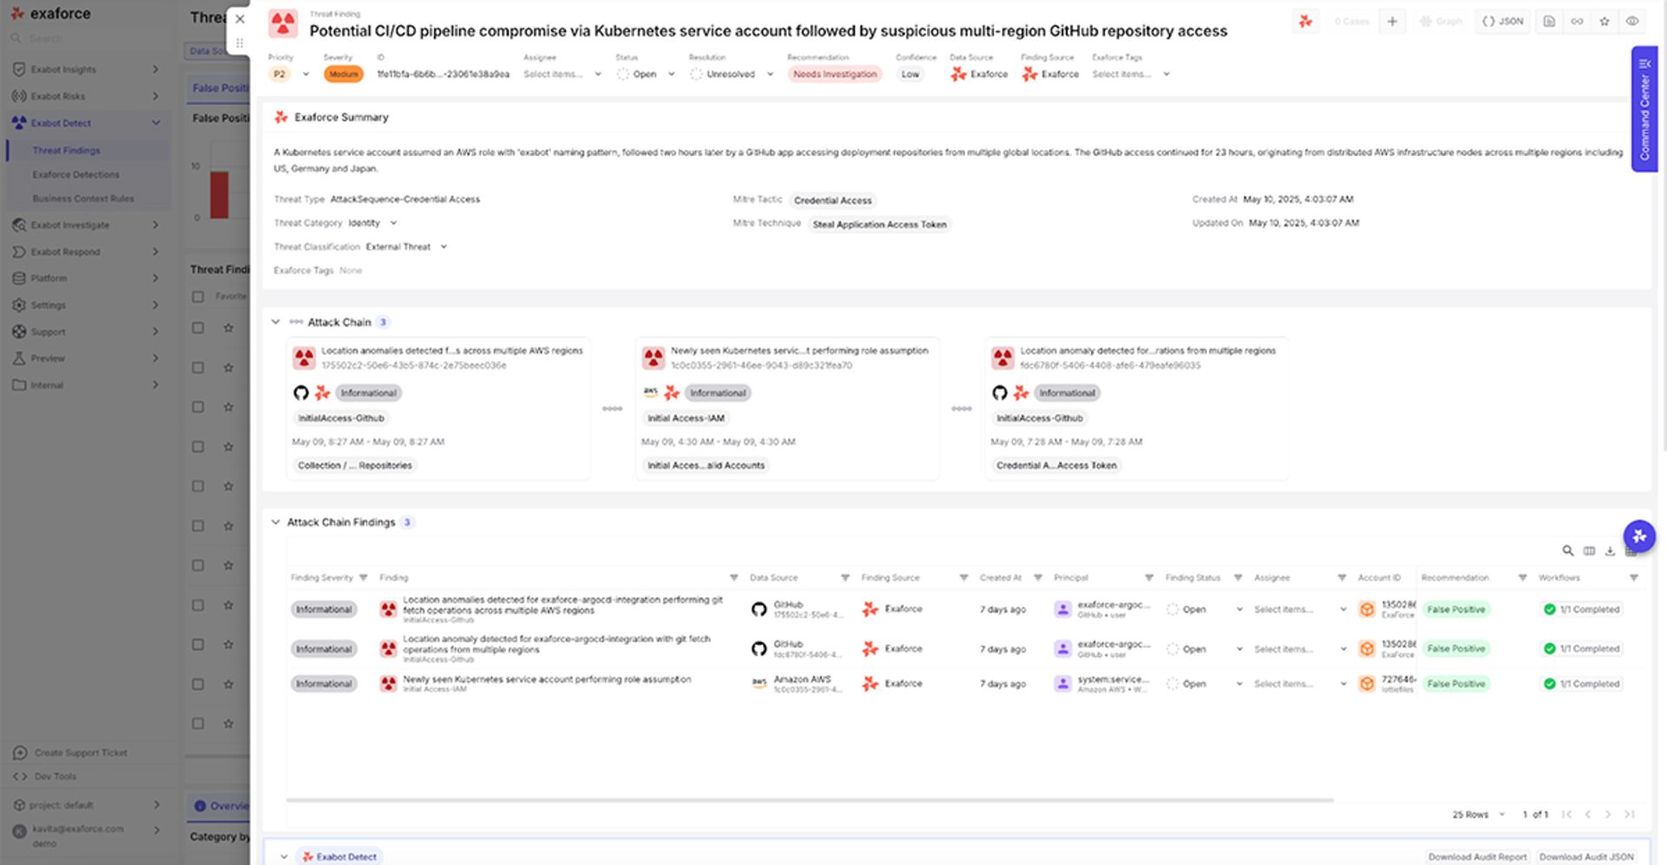Click the Exabot icon button beside 0 Cases
The width and height of the screenshot is (1667, 865).
click(1305, 21)
